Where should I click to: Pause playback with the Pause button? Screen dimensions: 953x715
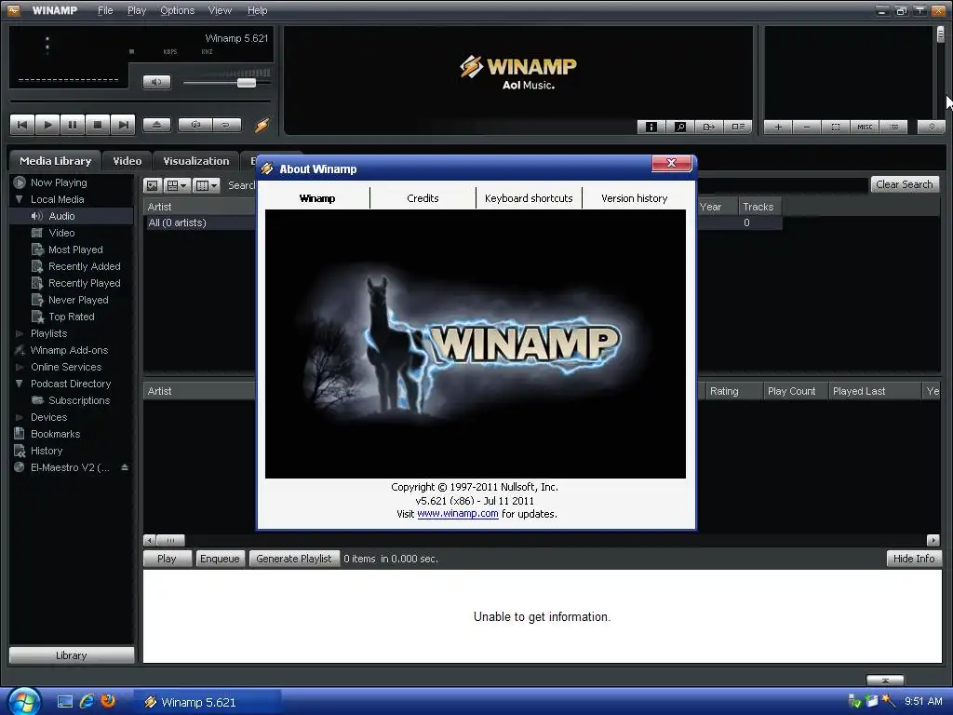(x=73, y=125)
